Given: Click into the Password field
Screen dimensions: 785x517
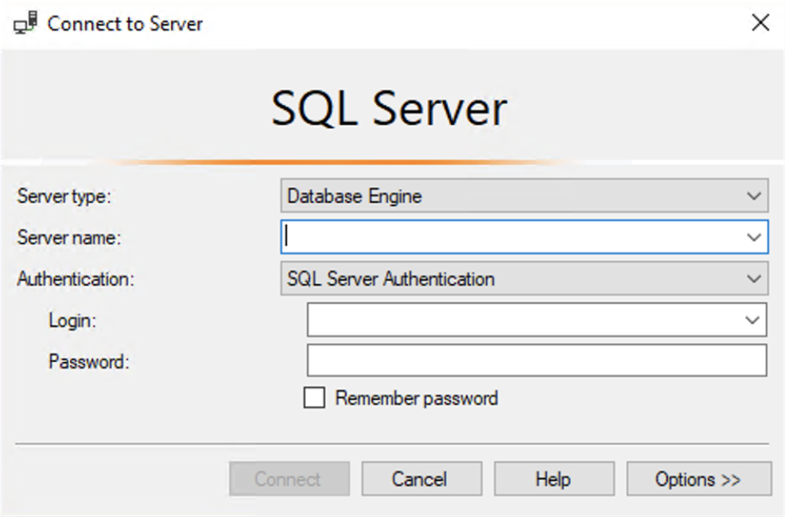Looking at the screenshot, I should 537,360.
